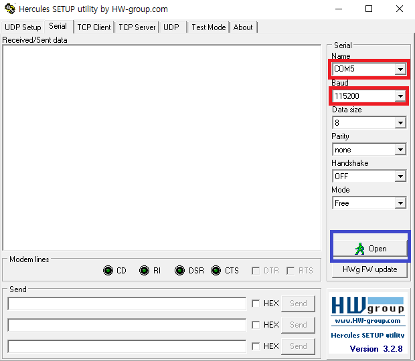
Task: Close the Hercules window
Action: click(x=400, y=9)
